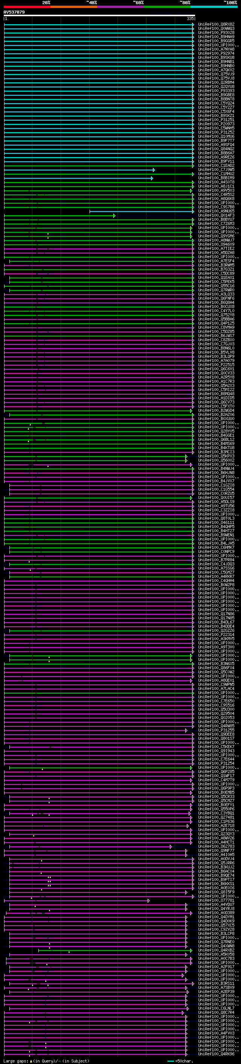The image size is (241, 1064).
Task: Select hit label UniRef100_A7LAC4
Action: 216,688
